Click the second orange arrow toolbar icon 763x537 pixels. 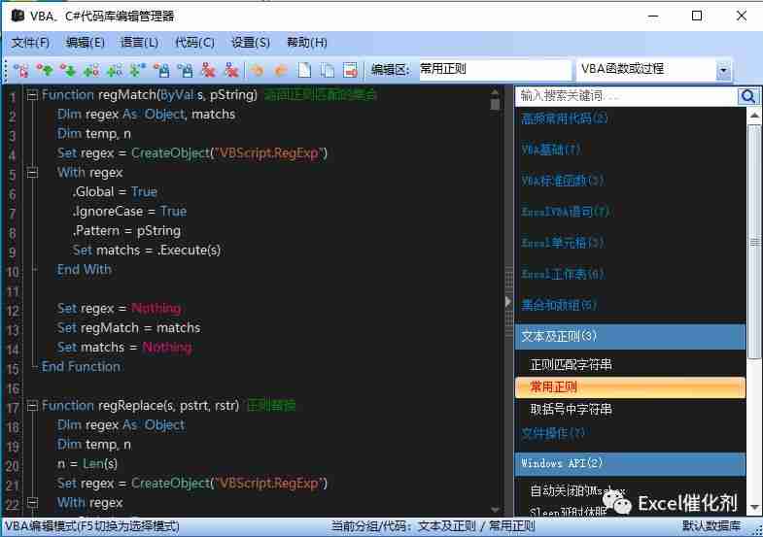click(281, 70)
